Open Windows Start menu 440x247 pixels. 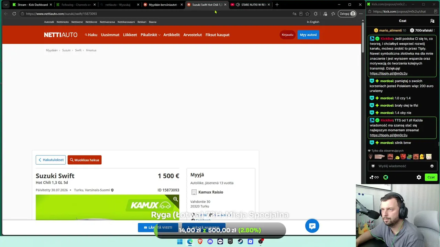click(x=180, y=242)
